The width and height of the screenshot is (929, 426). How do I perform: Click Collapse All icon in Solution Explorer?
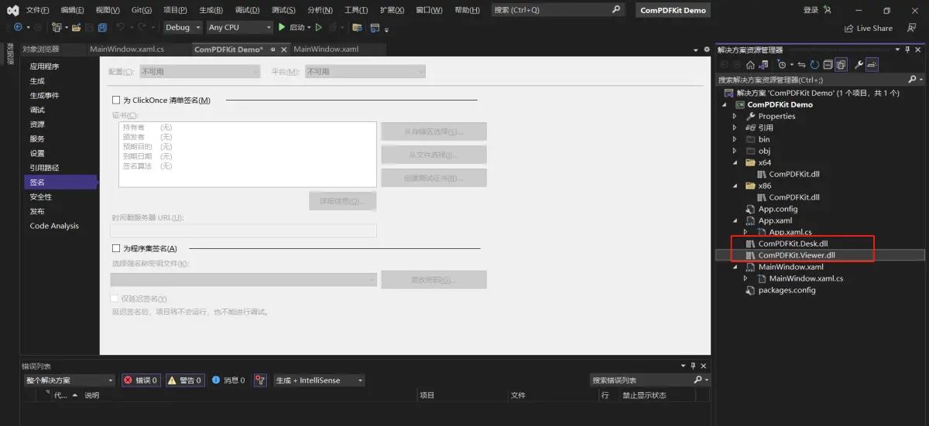pos(828,65)
